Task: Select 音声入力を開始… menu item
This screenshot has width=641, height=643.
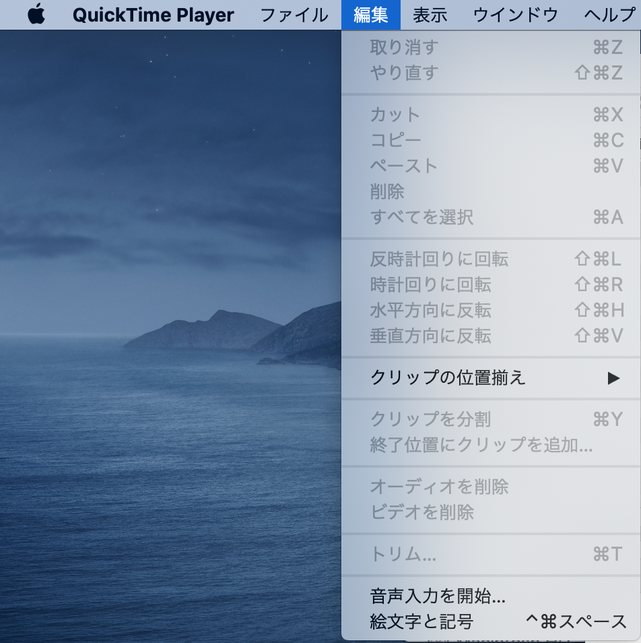Action: 438,596
